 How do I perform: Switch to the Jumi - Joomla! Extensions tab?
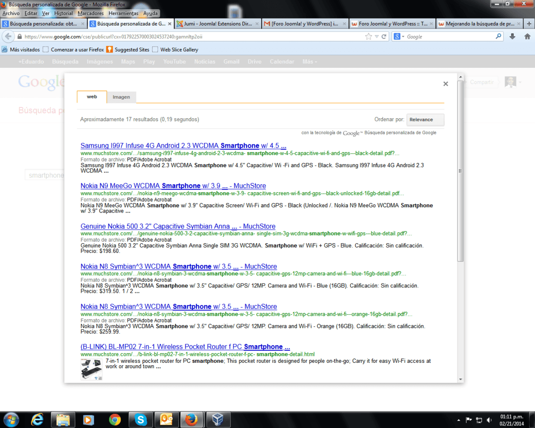click(218, 23)
